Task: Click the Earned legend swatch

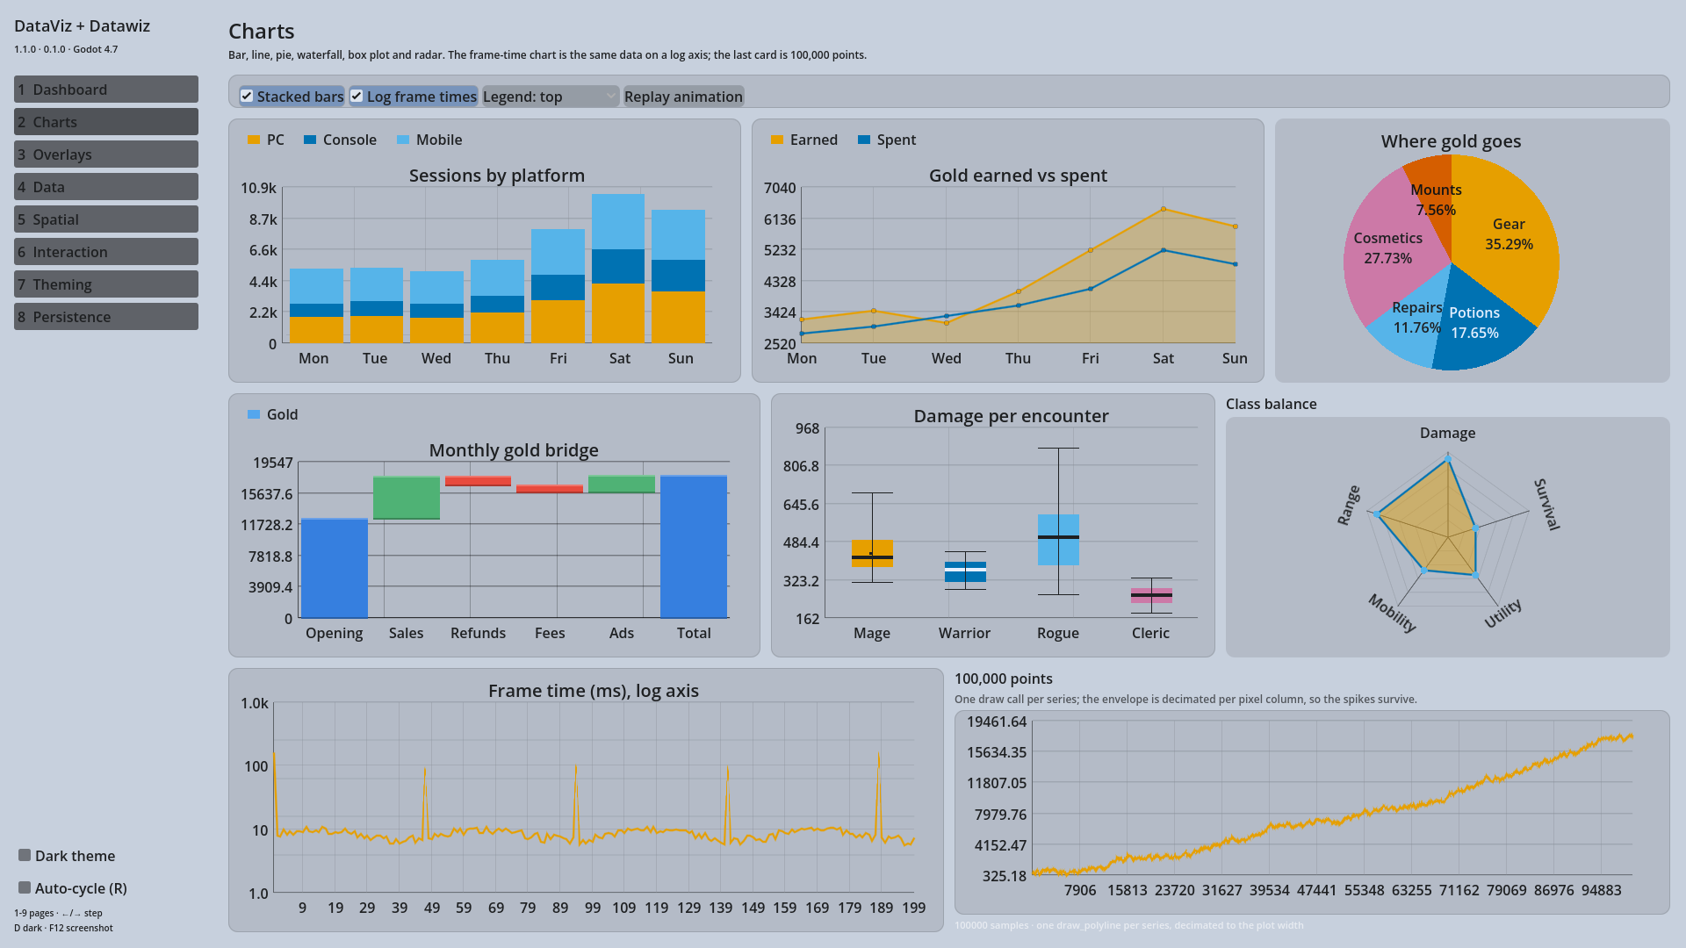Action: 777,140
